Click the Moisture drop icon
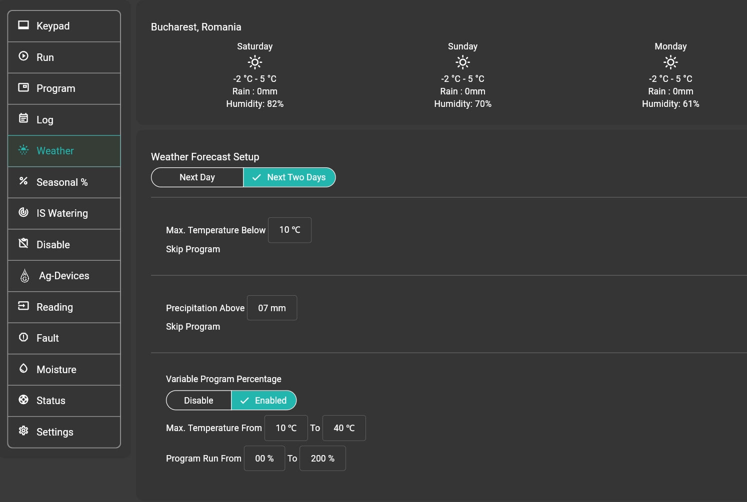Screen dimensions: 747x502 click(x=23, y=369)
